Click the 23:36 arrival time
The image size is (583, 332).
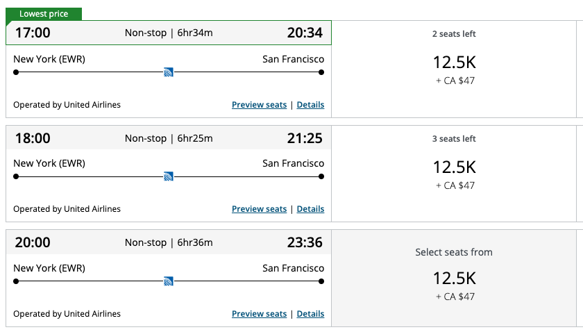pyautogui.click(x=305, y=242)
